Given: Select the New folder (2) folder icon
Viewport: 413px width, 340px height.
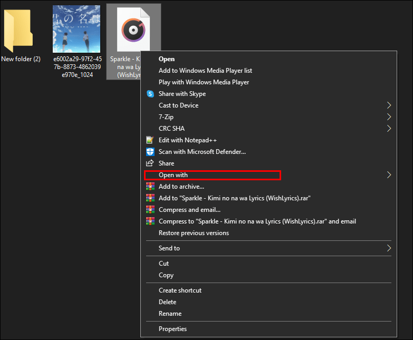Looking at the screenshot, I should [x=18, y=31].
